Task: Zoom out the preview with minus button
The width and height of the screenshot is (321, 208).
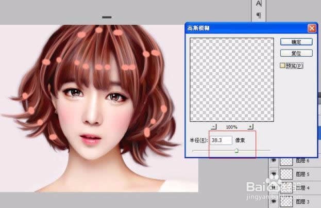Action: coord(213,127)
